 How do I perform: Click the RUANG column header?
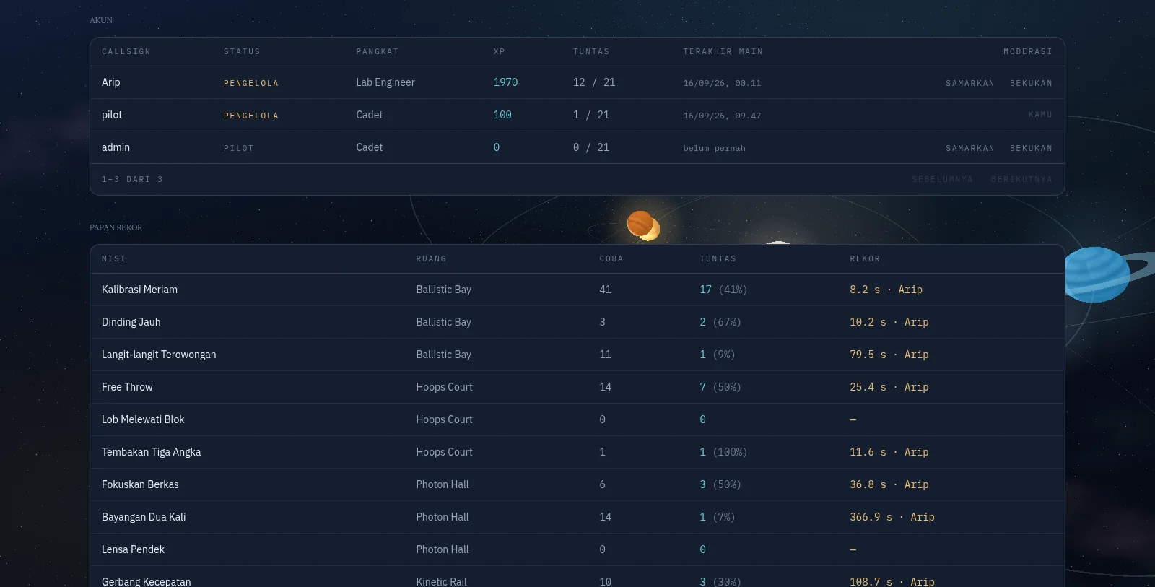[x=431, y=258]
